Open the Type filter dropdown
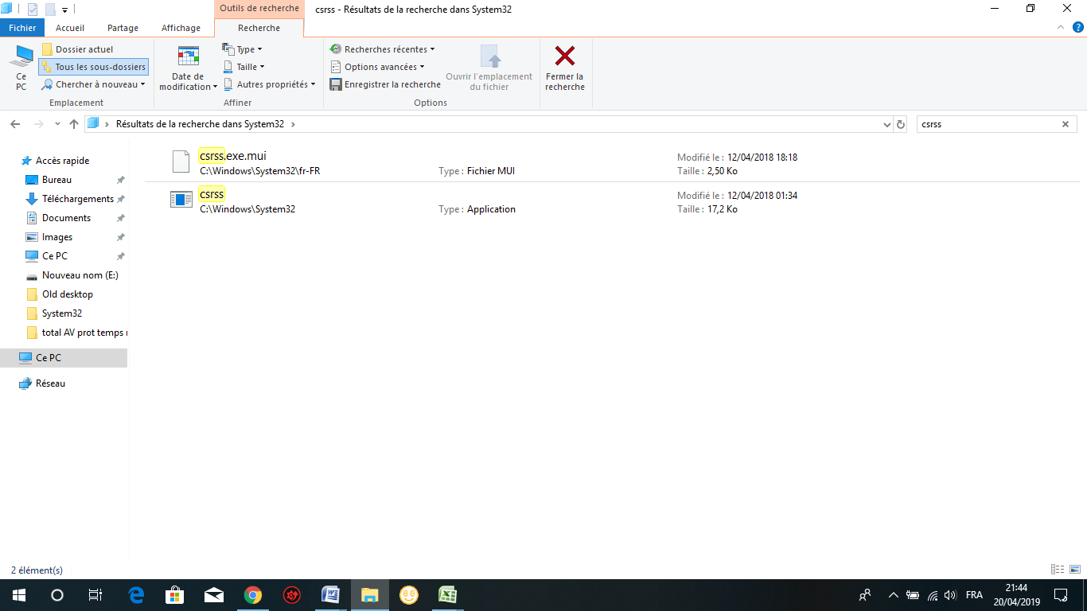Image resolution: width=1087 pixels, height=611 pixels. pyautogui.click(x=243, y=49)
